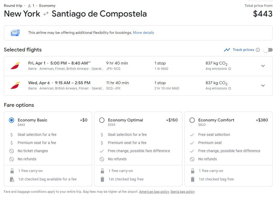Viewport: 279px width, 197px height.
Task: Expand the Wed, Apr 6 flight details
Action: (263, 86)
